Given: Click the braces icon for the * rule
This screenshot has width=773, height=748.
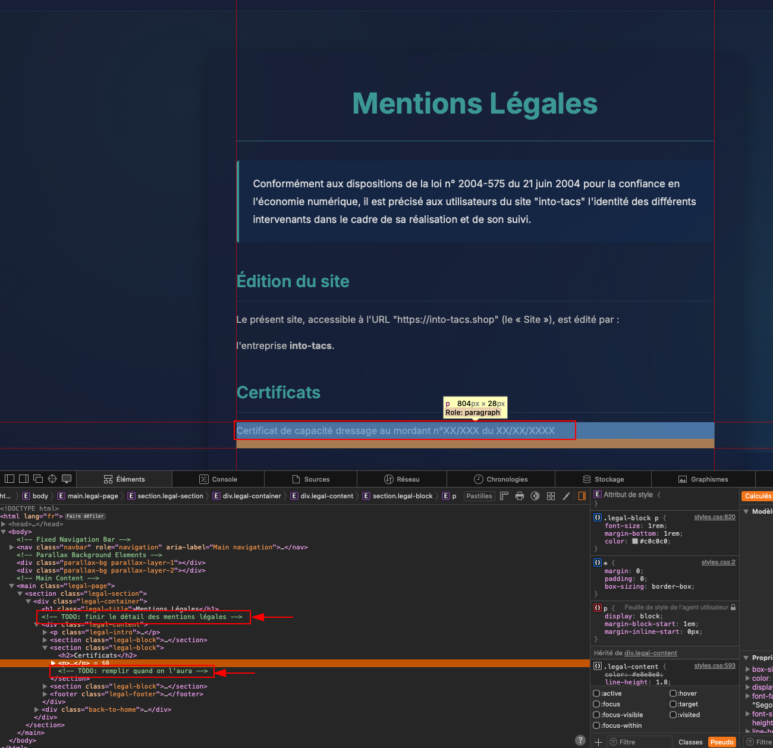Looking at the screenshot, I should [598, 562].
